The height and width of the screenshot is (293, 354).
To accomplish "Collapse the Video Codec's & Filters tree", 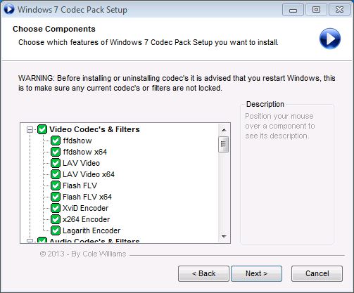I will (x=30, y=129).
